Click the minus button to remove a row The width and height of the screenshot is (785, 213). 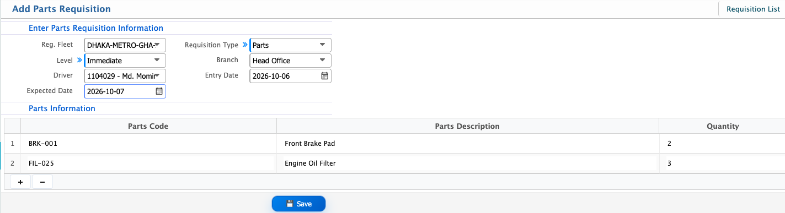pos(42,182)
